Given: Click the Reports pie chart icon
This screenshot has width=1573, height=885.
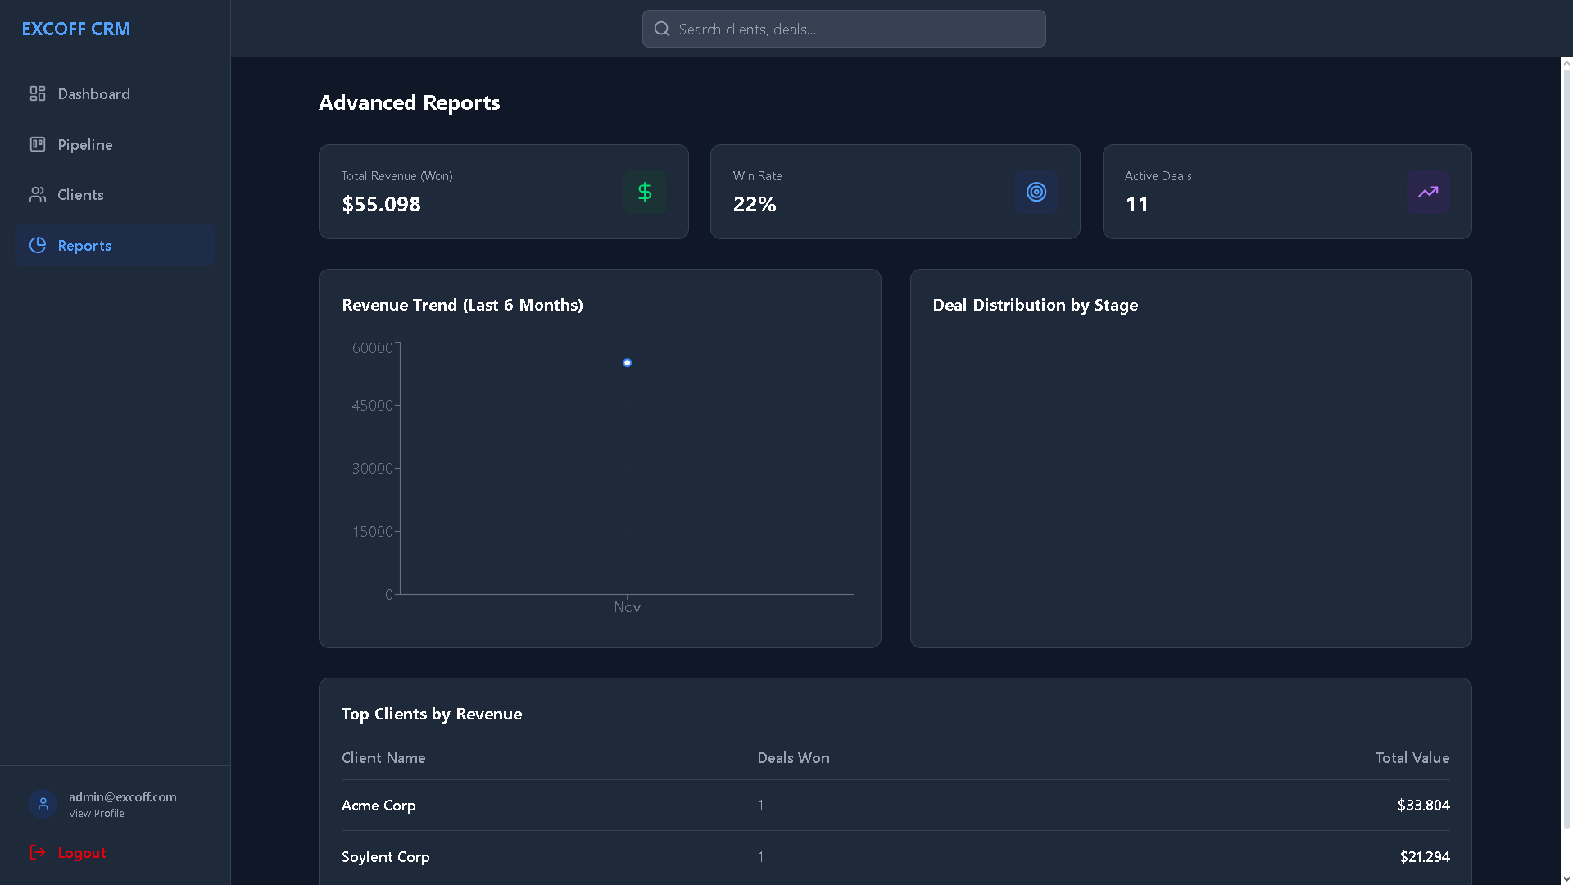Looking at the screenshot, I should pyautogui.click(x=38, y=246).
